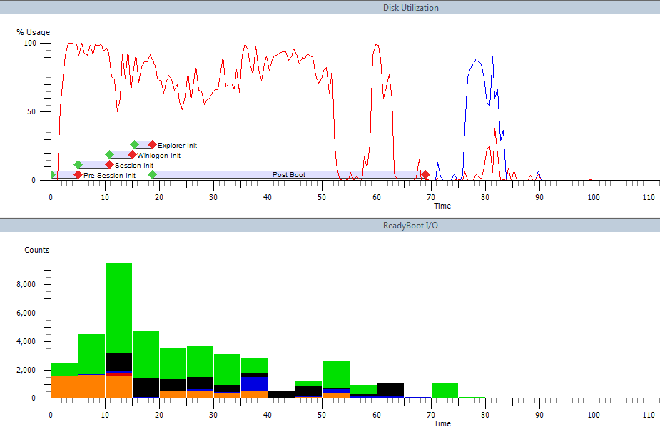Click the red end diamond of Explorer Init
660x432 pixels.
tap(152, 145)
